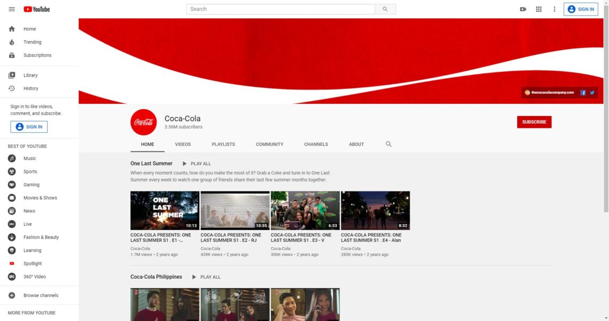Open the first One Last Summer episode thumbnail
This screenshot has height=321, width=609.
tap(164, 210)
